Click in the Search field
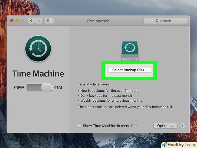This screenshot has width=197, height=148. pos(166,21)
